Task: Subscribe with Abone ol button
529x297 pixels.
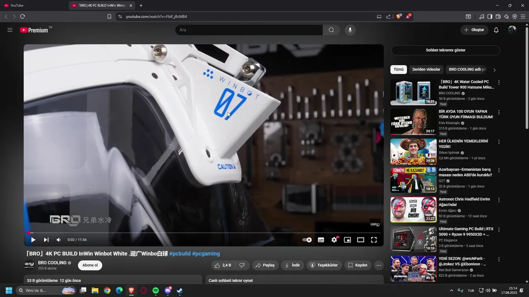Action: pos(90,265)
